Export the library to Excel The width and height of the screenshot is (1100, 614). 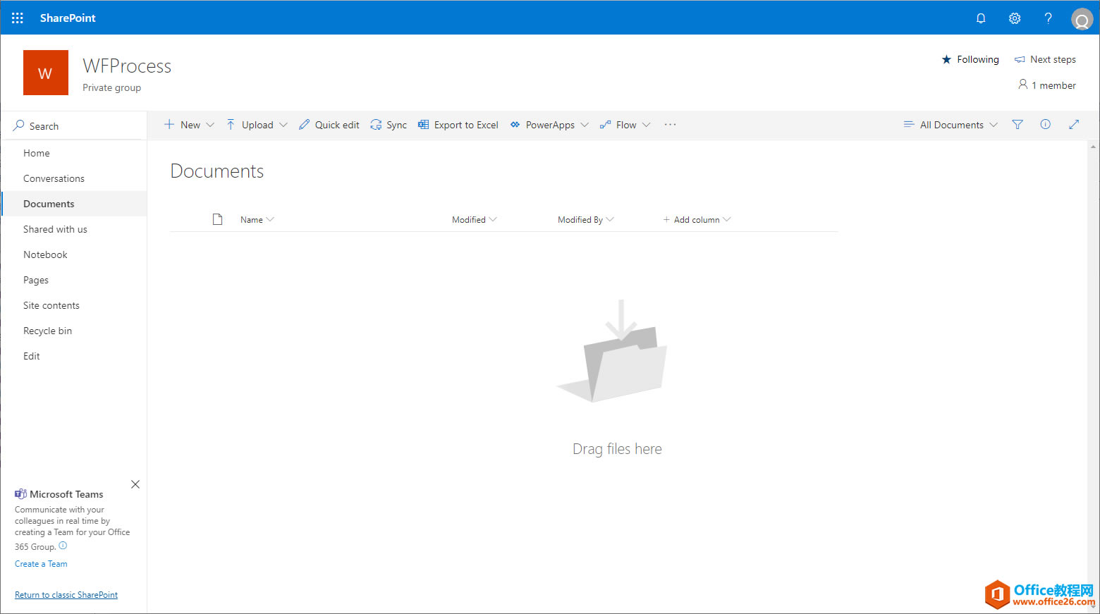tap(458, 125)
